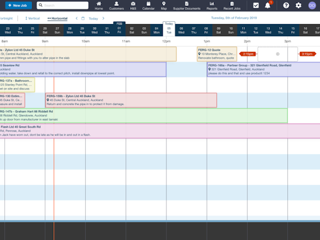The image size is (320, 240).
Task: Switch to Vertical layout
Action: click(33, 18)
